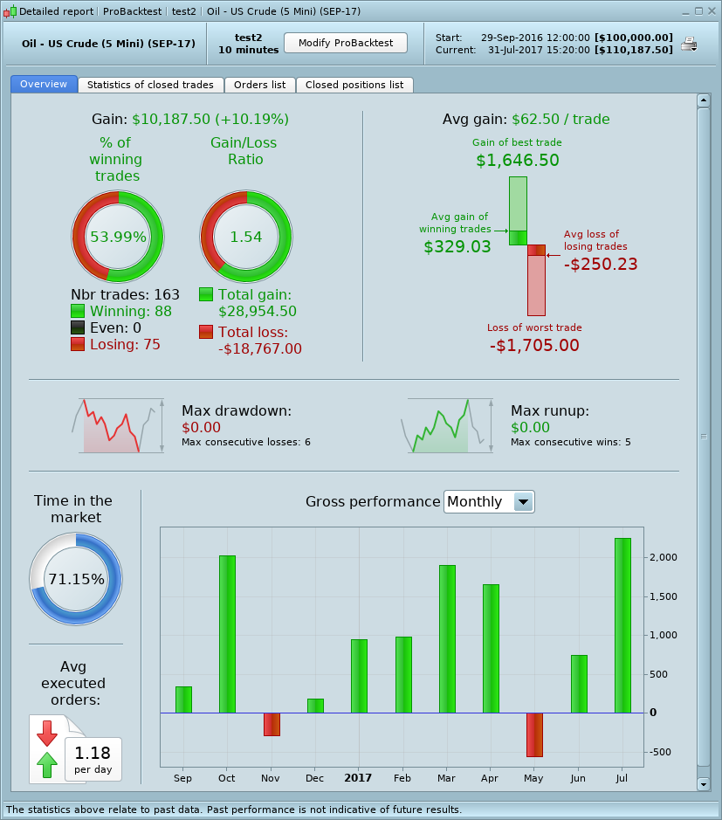The height and width of the screenshot is (820, 722).
Task: Click the max runup chart thumbnail
Action: pos(448,425)
